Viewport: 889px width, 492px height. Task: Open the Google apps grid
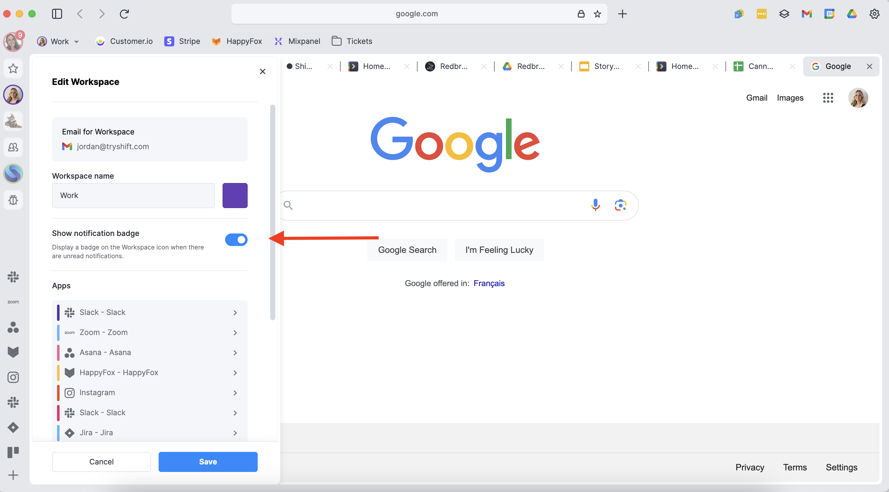[x=828, y=98]
